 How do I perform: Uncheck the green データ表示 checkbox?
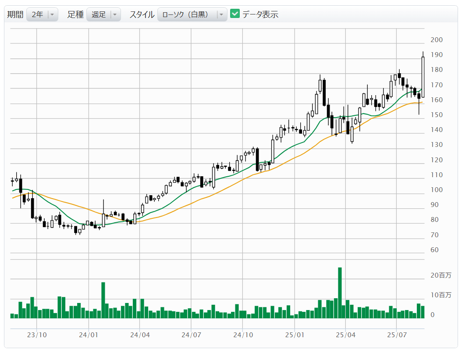(x=235, y=14)
